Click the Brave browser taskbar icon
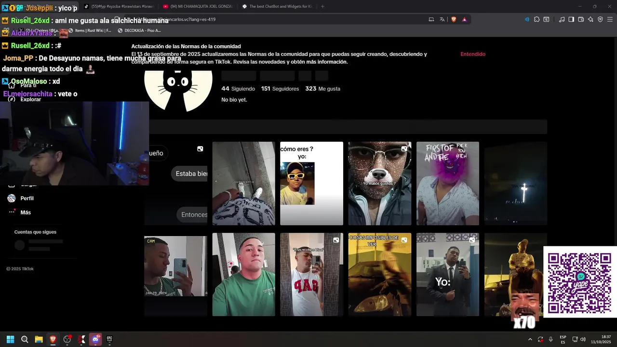 [53, 339]
